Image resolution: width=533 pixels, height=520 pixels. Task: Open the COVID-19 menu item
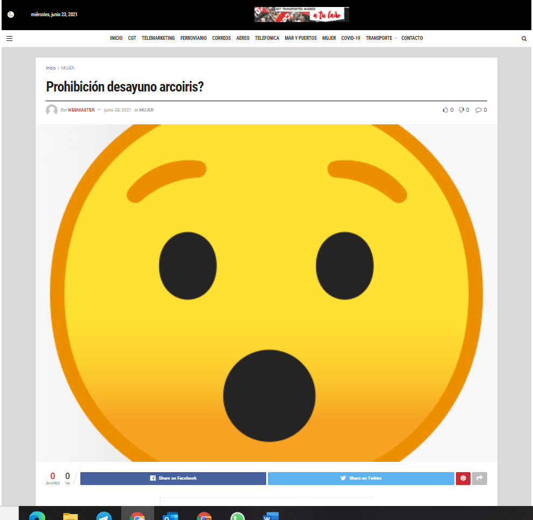[x=350, y=38]
